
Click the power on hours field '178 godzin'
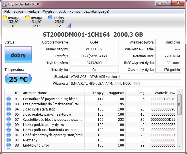pyautogui.click(x=168, y=70)
